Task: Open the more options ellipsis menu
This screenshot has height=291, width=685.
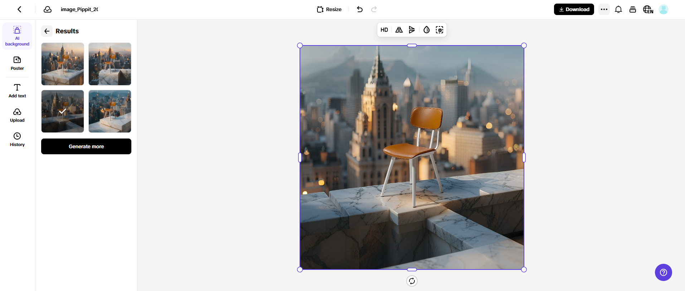Action: (604, 9)
